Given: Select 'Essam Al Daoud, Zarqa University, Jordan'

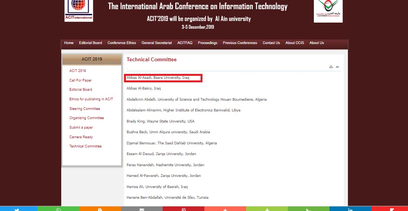Looking at the screenshot, I should click(x=162, y=154).
